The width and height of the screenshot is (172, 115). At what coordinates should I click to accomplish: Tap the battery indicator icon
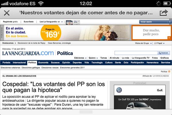tap(167, 3)
